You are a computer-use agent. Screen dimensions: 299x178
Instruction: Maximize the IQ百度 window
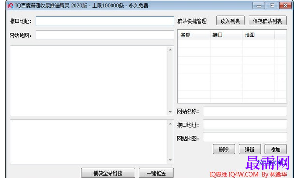(x=272, y=6)
